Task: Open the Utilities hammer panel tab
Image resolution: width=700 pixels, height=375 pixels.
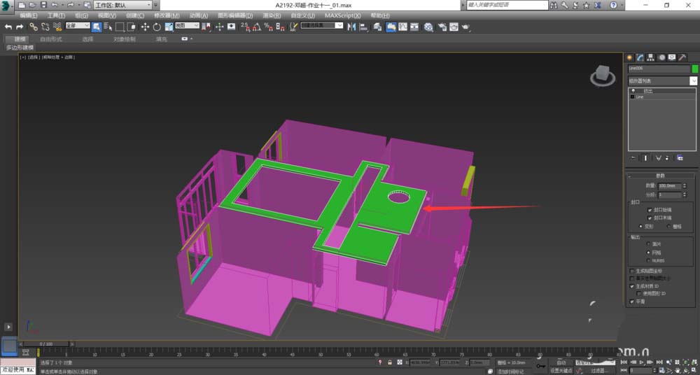Action: click(682, 57)
